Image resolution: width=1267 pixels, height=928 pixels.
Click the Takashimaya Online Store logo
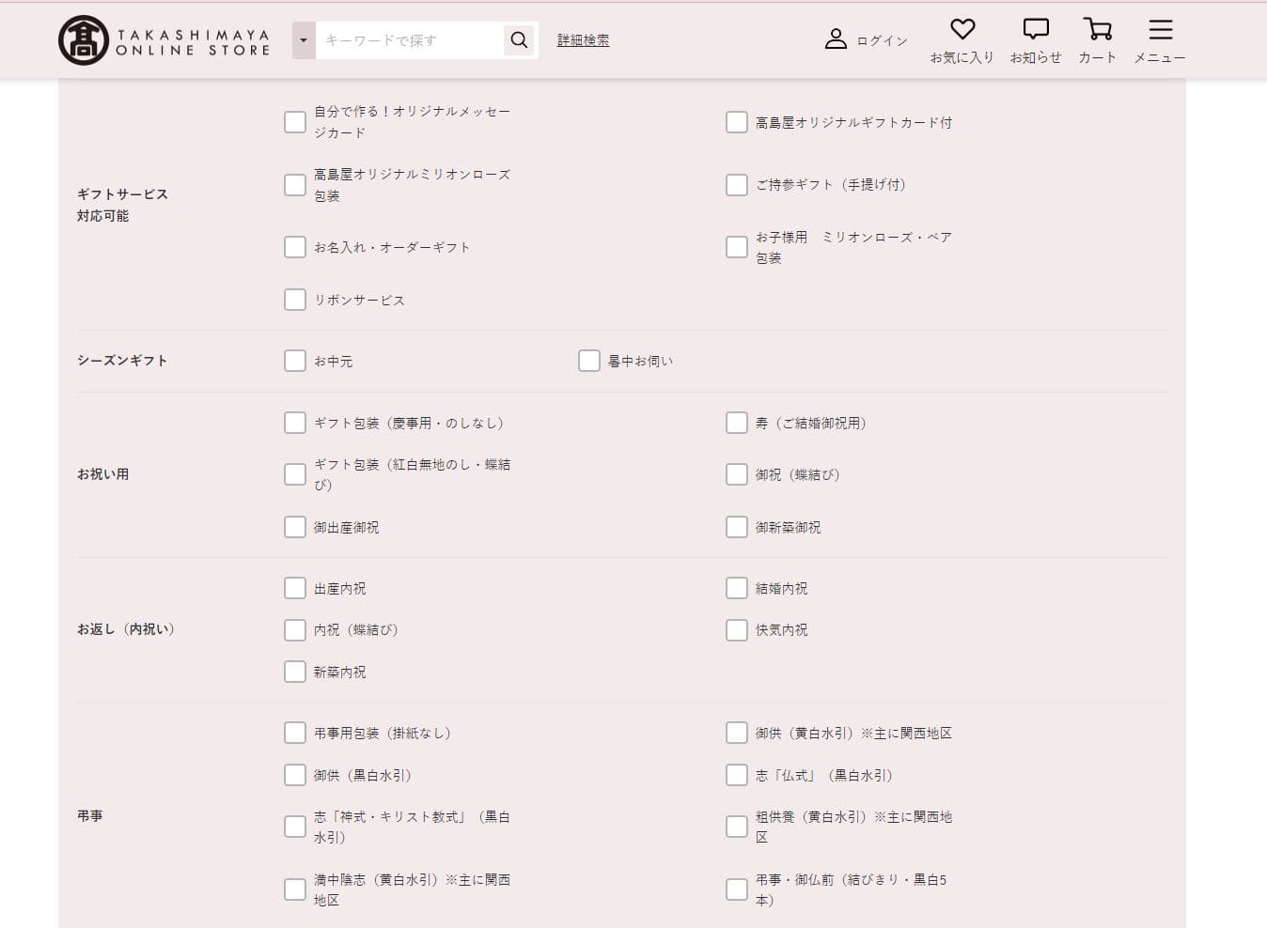164,40
